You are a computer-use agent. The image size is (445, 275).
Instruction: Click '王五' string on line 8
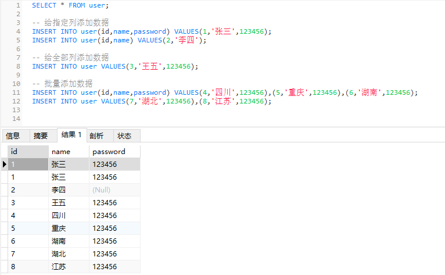tap(149, 66)
